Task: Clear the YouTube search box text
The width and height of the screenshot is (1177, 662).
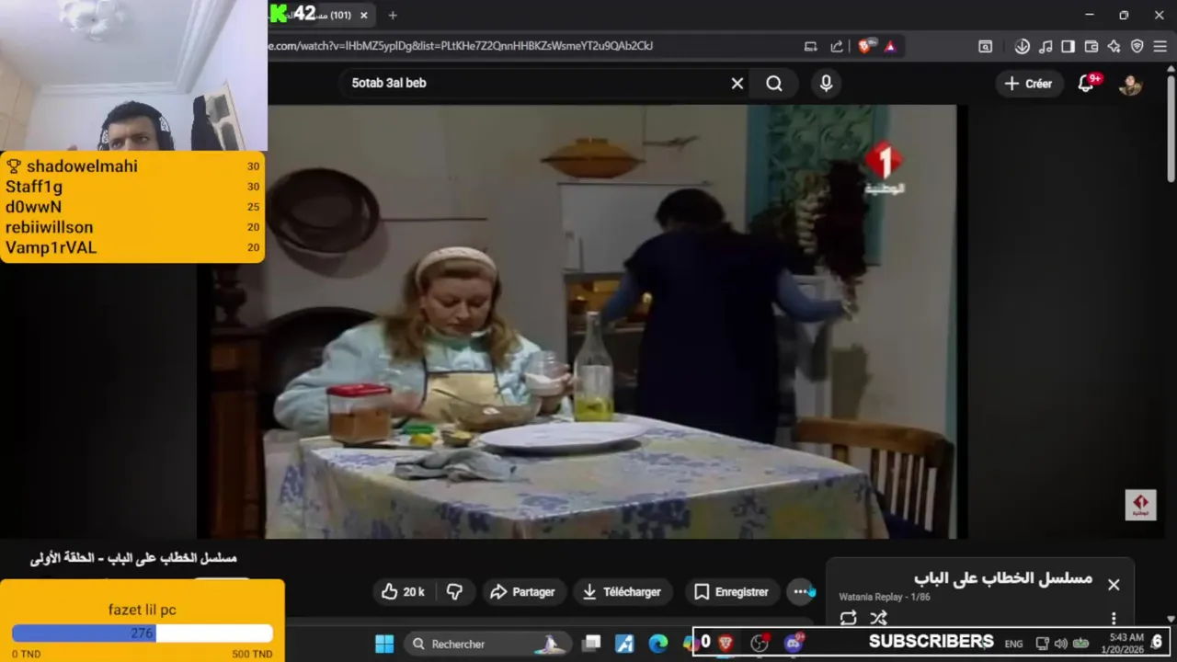Action: 737,84
